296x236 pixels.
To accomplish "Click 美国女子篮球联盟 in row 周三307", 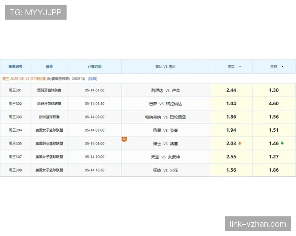I will point(49,157).
